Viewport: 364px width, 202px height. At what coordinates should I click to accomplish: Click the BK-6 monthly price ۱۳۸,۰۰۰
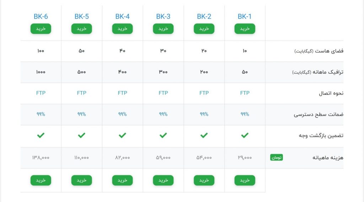[41, 158]
